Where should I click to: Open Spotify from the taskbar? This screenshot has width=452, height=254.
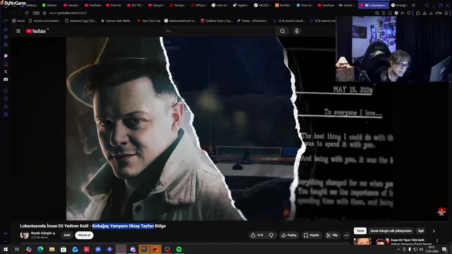pos(179,249)
